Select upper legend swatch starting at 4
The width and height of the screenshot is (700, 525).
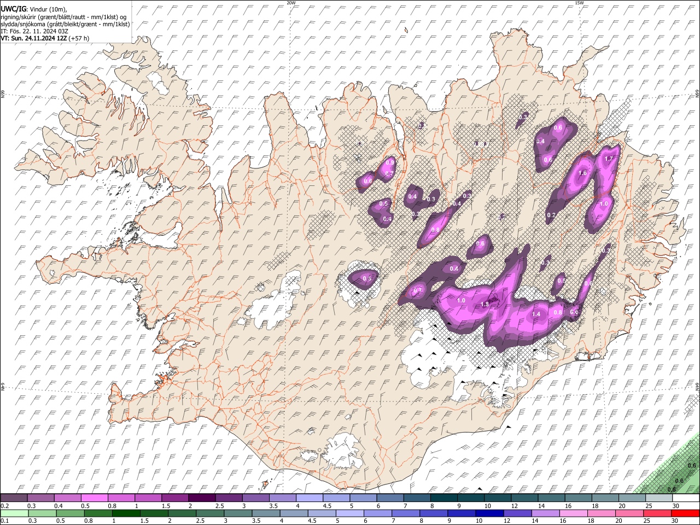pyautogui.click(x=309, y=498)
